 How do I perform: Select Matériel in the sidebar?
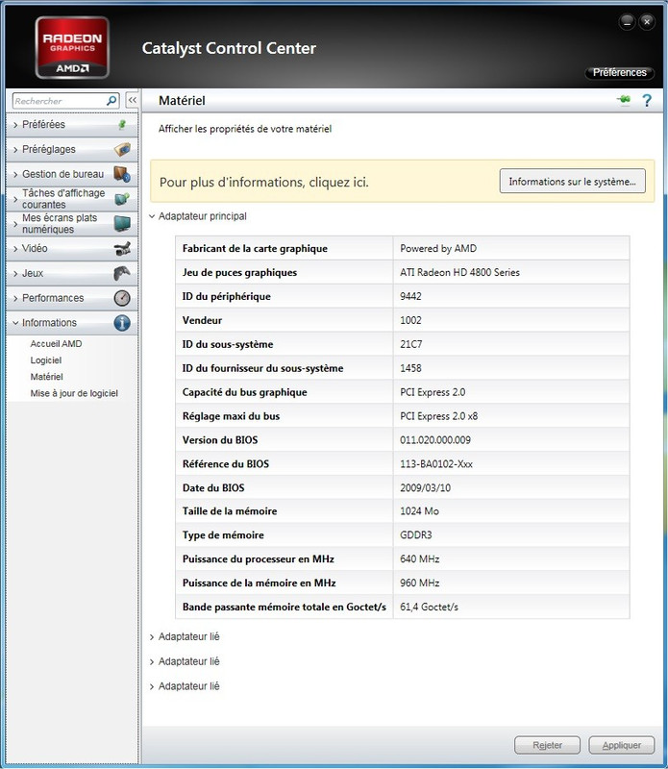[x=46, y=377]
